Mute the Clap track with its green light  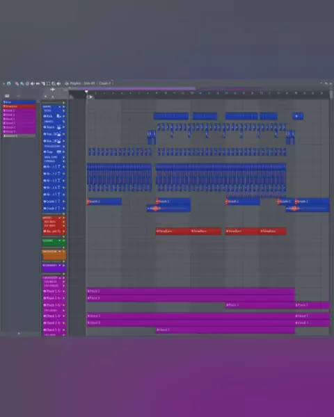(x=64, y=152)
